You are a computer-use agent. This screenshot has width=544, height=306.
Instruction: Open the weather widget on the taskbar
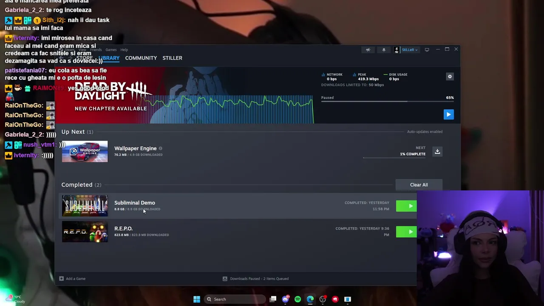click(16, 299)
